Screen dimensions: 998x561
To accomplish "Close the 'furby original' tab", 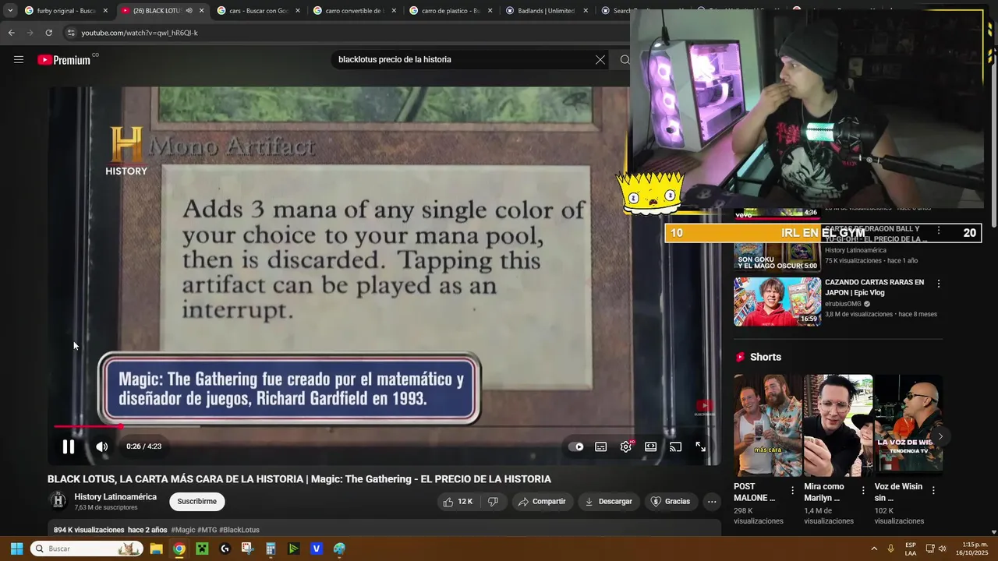I will pyautogui.click(x=105, y=11).
